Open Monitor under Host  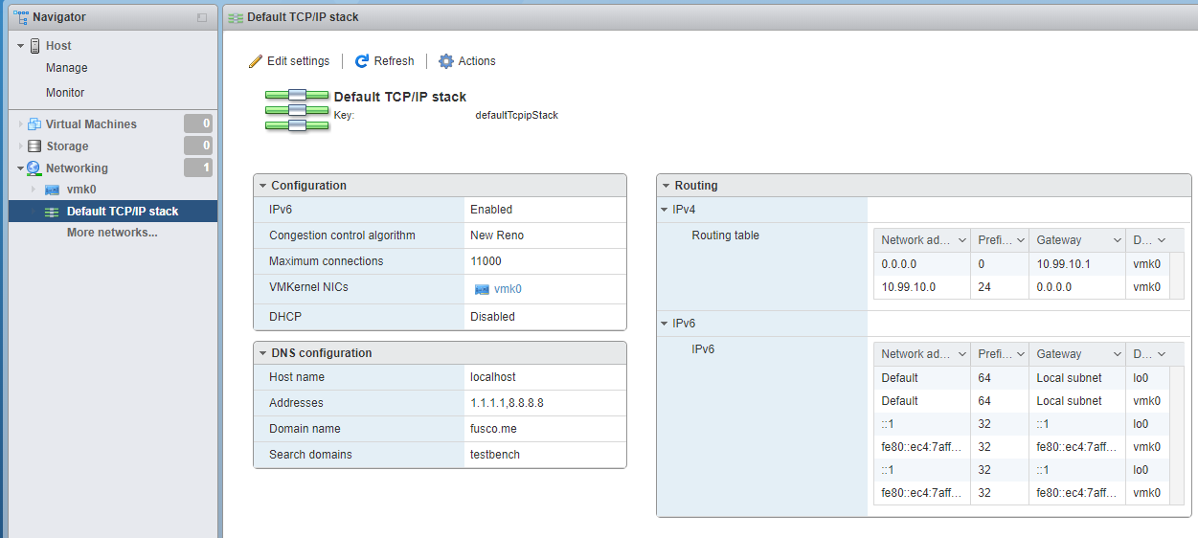[65, 93]
